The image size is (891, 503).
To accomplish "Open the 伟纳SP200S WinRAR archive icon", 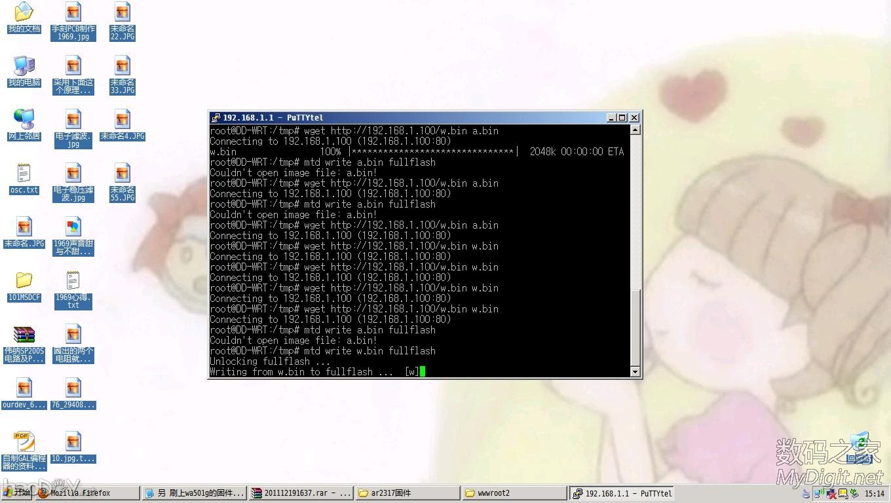I will 24,335.
